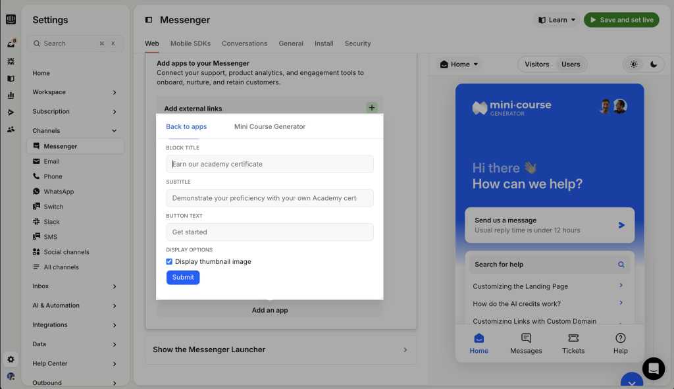Open the Learn dropdown menu
674x389 pixels.
pyautogui.click(x=556, y=20)
